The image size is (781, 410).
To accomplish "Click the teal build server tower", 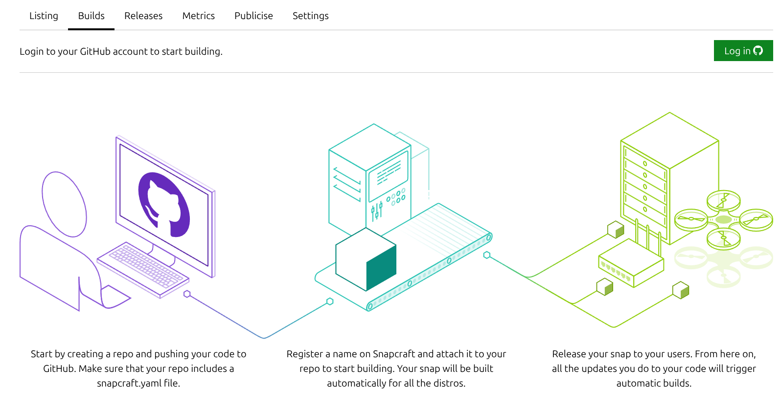I will 369,178.
